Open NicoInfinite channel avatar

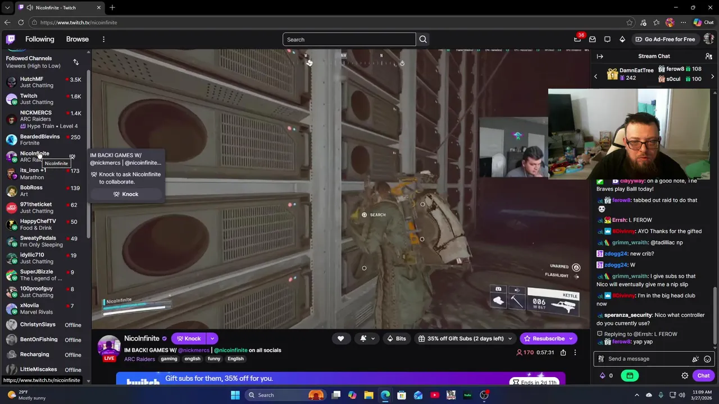coord(109,347)
